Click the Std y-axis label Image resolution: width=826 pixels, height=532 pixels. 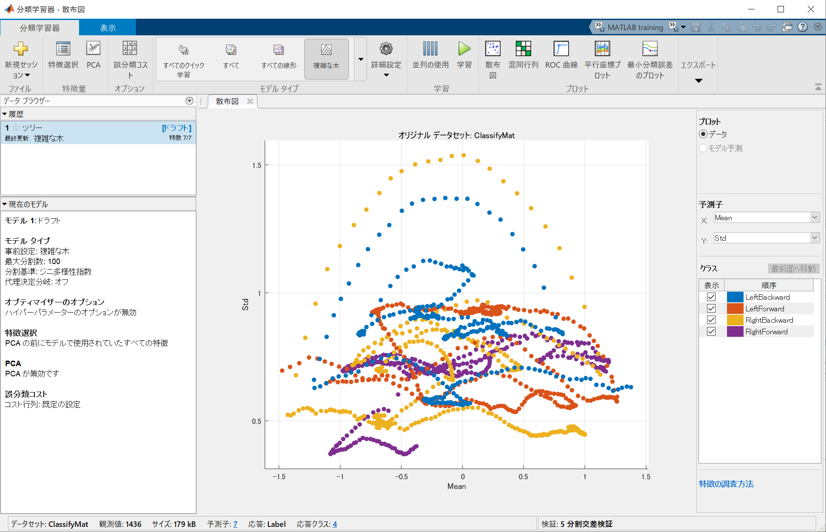245,304
